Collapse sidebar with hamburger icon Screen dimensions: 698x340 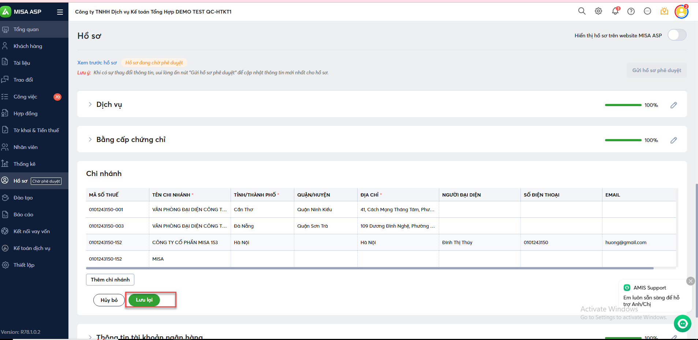click(60, 12)
